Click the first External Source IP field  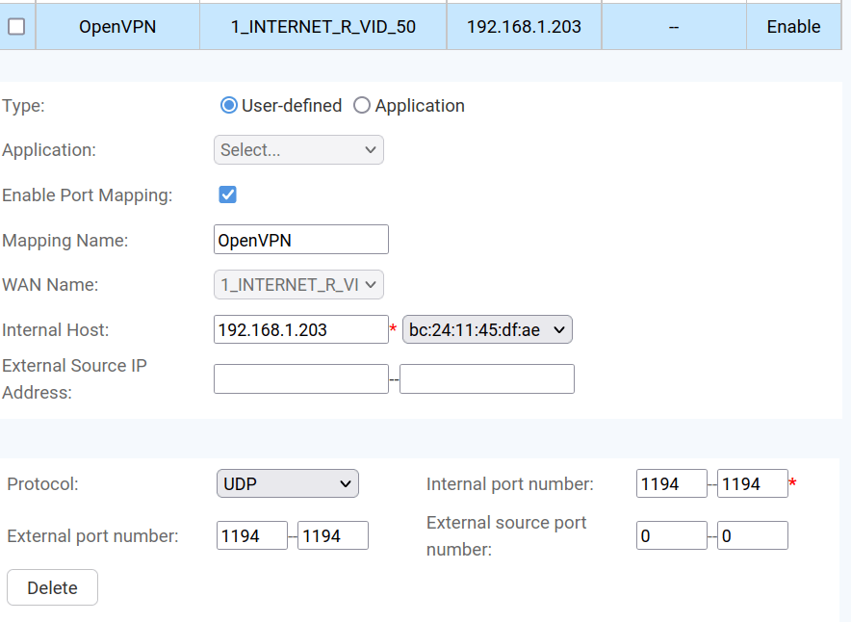(300, 379)
